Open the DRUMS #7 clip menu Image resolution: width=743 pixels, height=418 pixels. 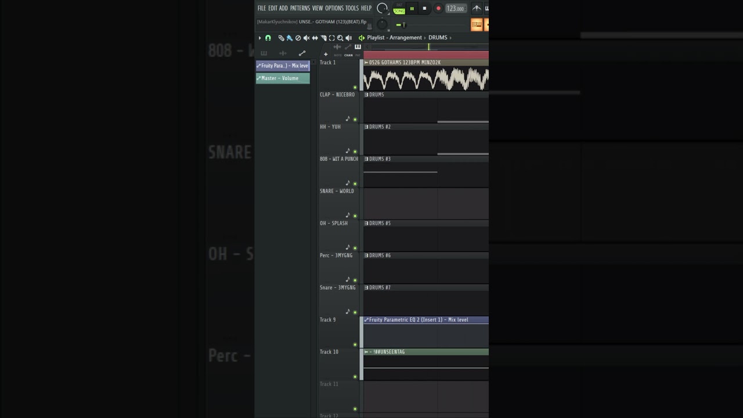point(366,287)
